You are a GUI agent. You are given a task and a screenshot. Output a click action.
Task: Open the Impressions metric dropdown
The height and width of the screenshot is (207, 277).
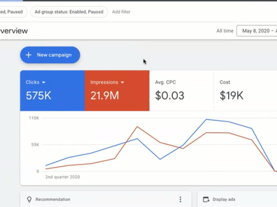click(123, 82)
